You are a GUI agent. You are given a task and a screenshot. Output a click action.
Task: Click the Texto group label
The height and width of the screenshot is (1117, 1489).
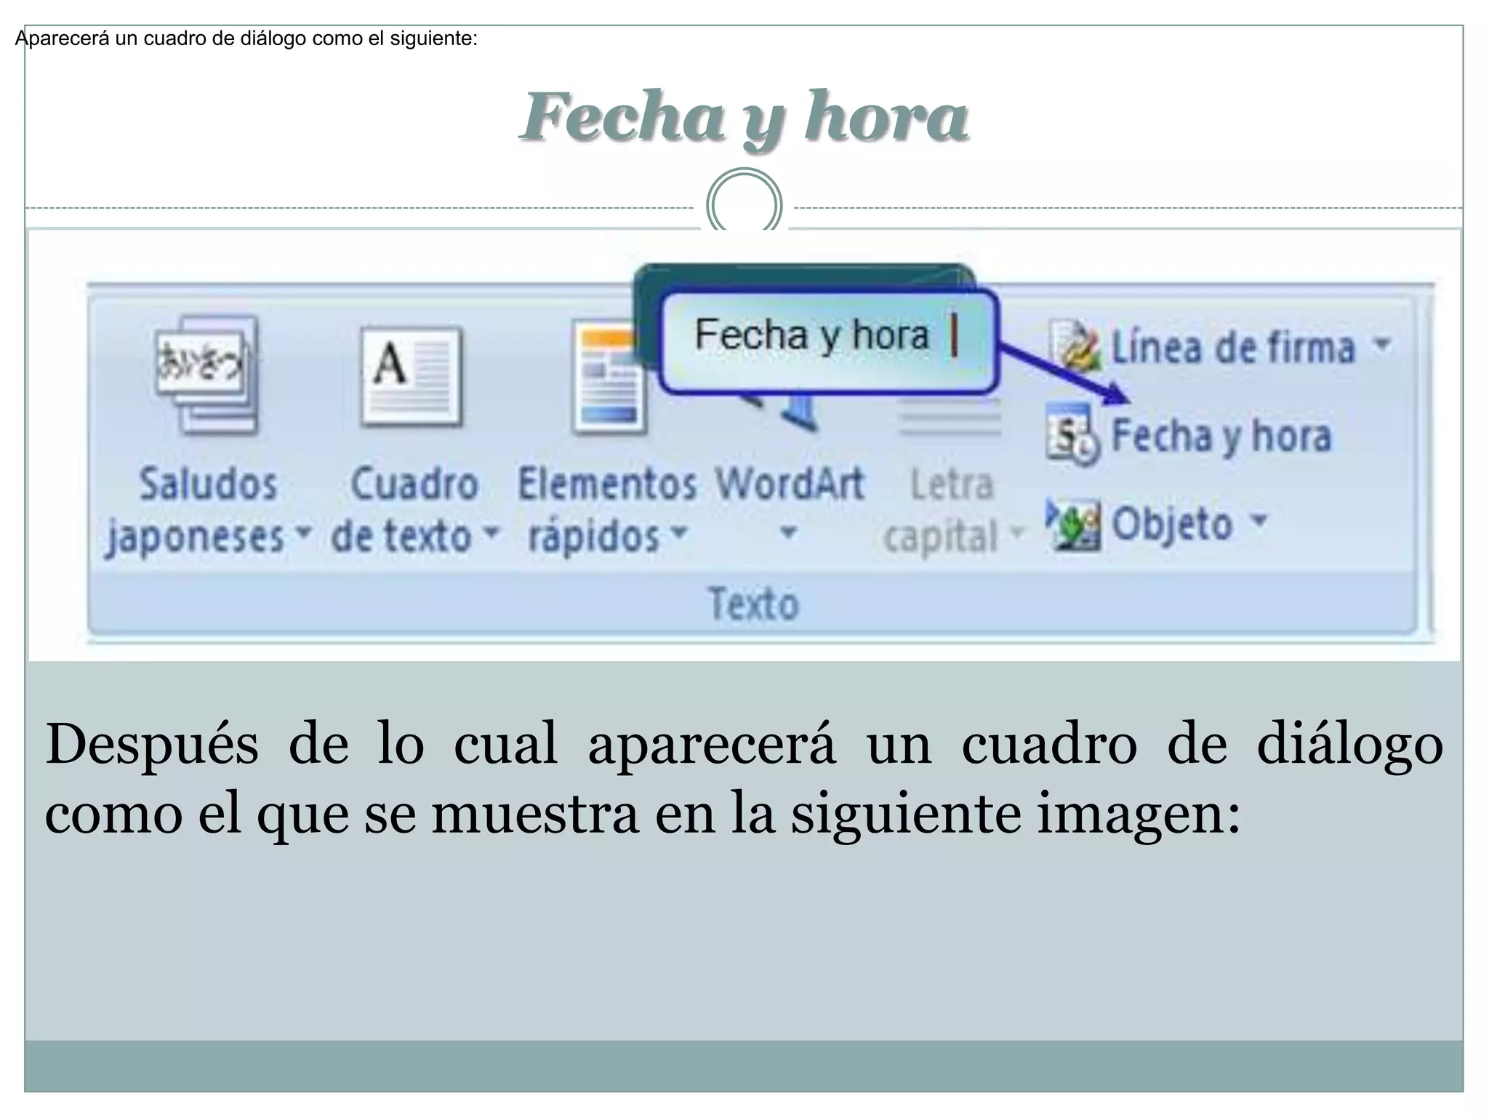tap(754, 604)
